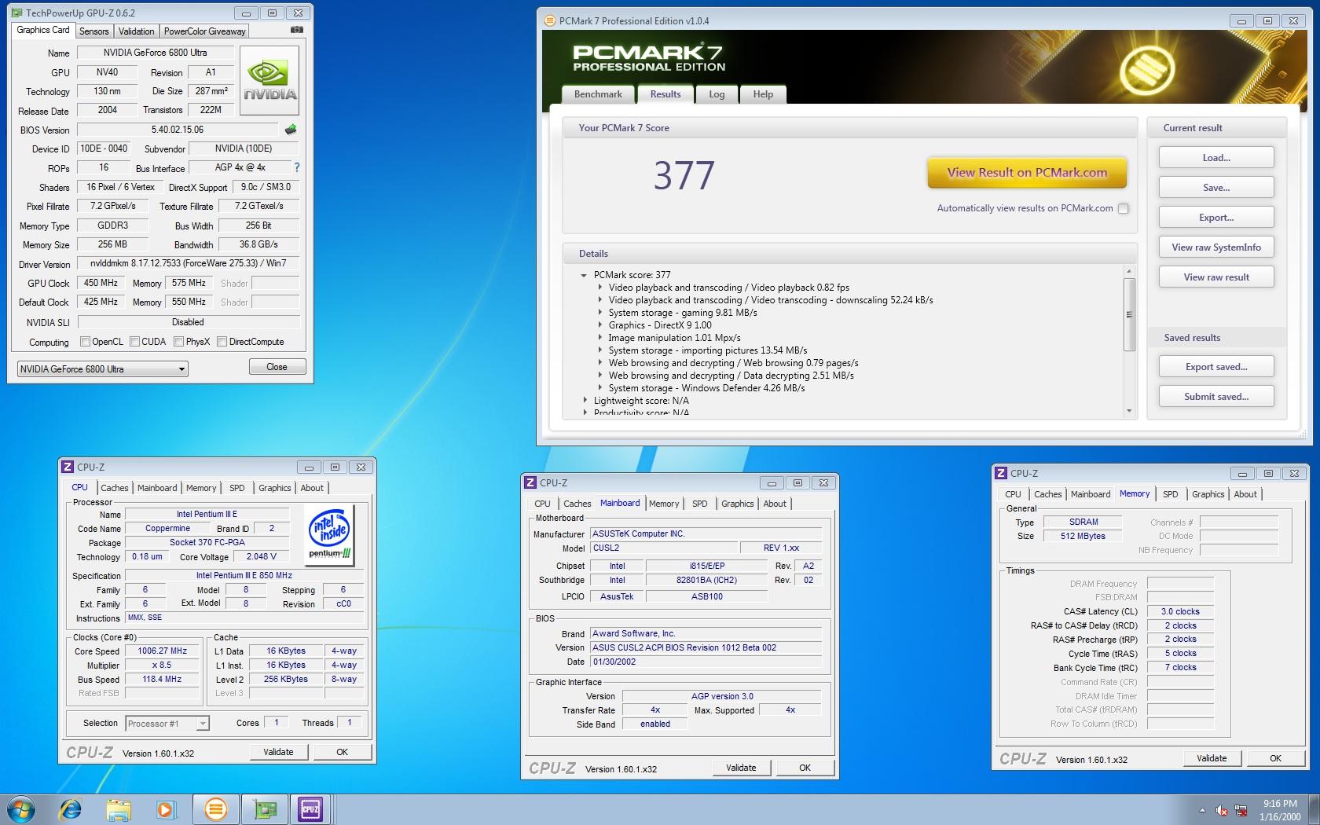1320x825 pixels.
Task: Expand Image manipulation item
Action: (x=600, y=338)
